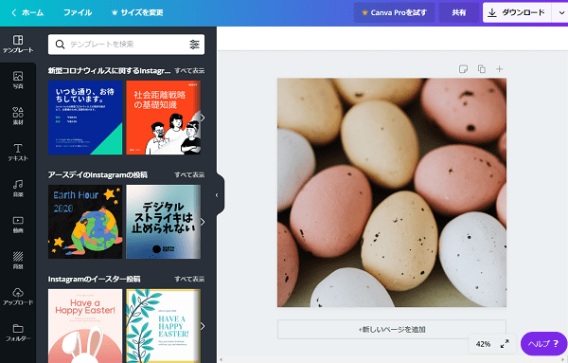Show all Earth Day Instagram templates

click(189, 174)
